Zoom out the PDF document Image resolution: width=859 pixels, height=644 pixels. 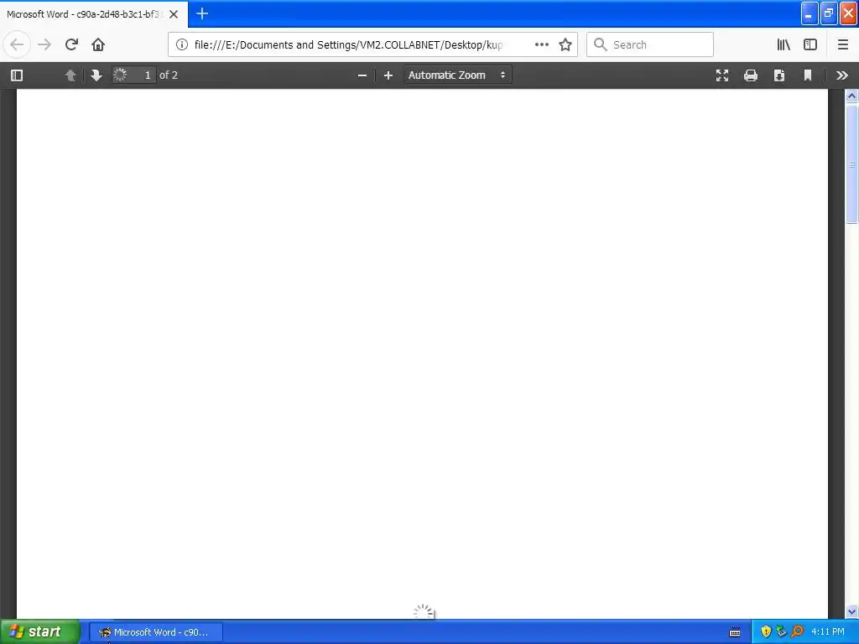[x=362, y=75]
